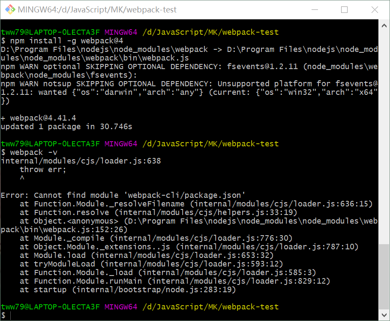Click the 'at Function.Module._resolveFilename' stack line
390x321 pixels.
coord(196,204)
